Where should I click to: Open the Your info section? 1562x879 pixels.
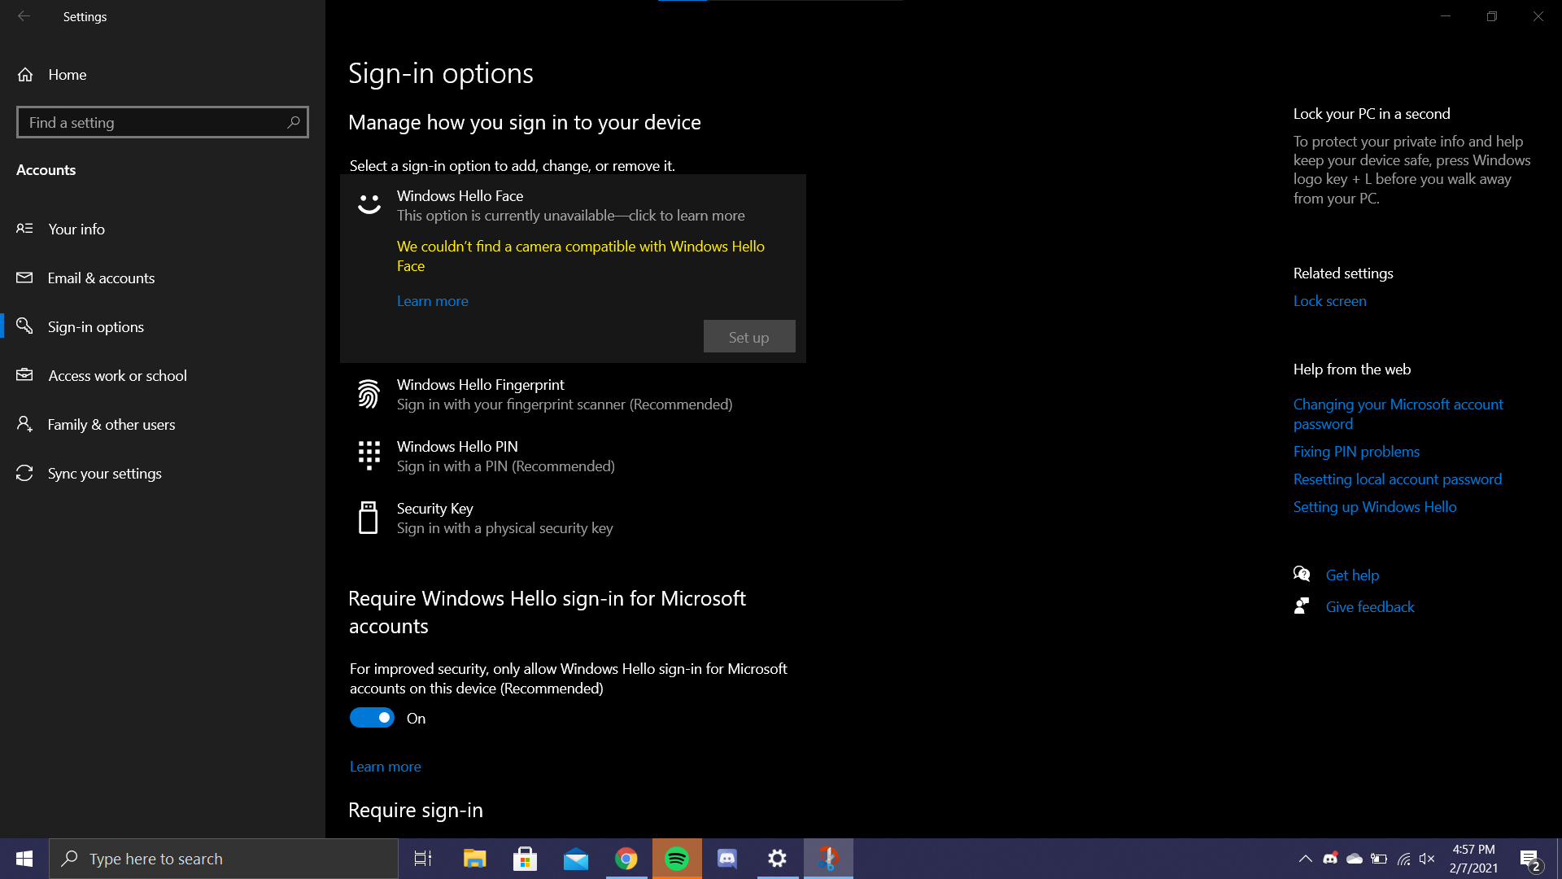(163, 229)
